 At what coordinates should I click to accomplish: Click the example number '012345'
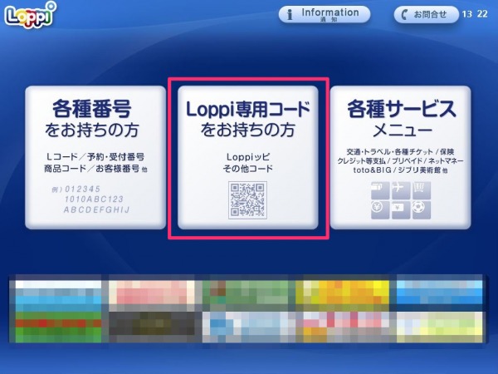(x=82, y=189)
